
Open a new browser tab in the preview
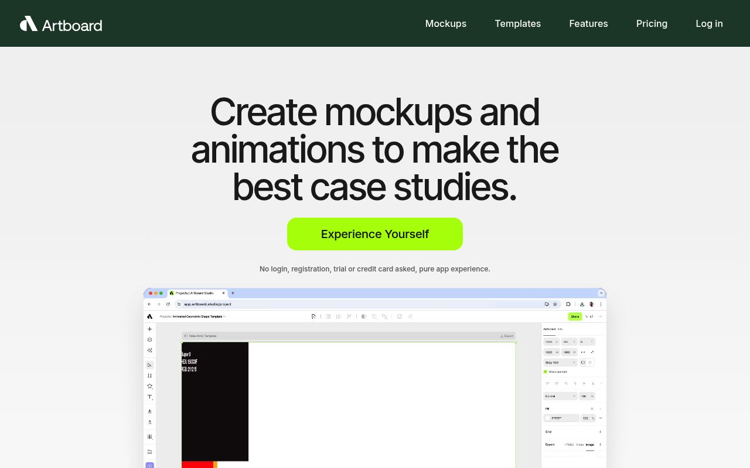233,293
